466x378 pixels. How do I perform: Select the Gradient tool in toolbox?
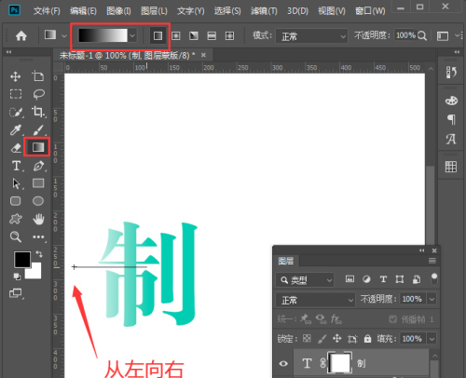[38, 147]
